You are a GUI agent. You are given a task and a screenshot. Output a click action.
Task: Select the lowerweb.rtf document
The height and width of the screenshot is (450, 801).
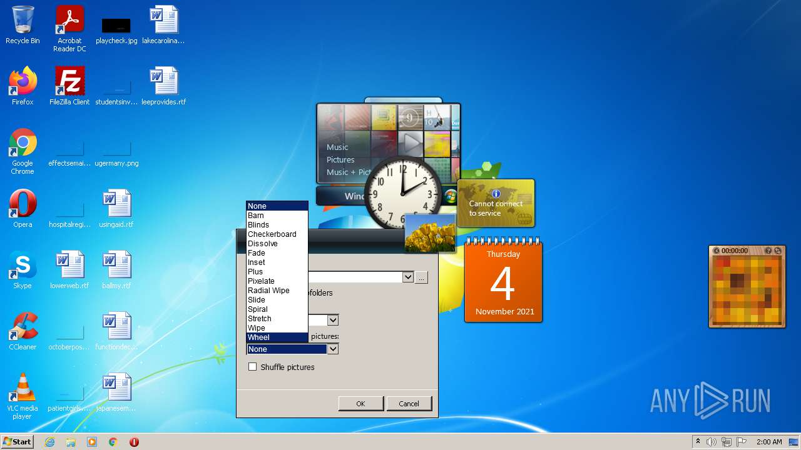pyautogui.click(x=69, y=270)
